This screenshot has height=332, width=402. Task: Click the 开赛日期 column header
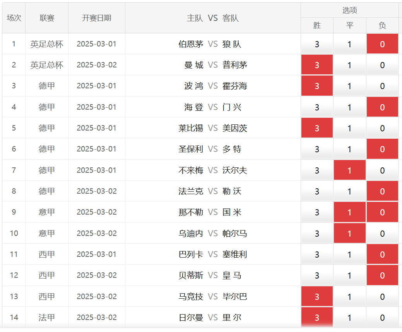97,18
